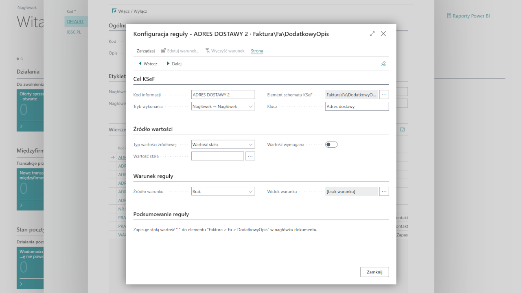Click the pin icon in dialog toolbar

point(383,63)
